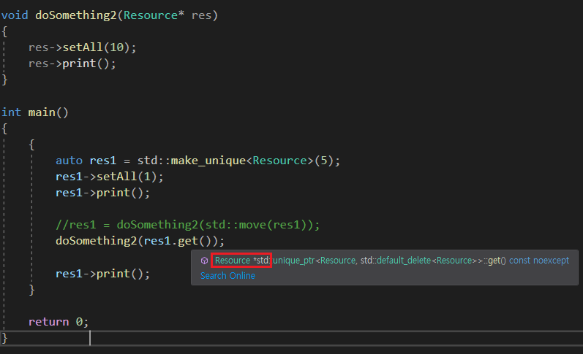The width and height of the screenshot is (583, 354).
Task: Click the 'void' keyword at the top
Action: [15, 15]
